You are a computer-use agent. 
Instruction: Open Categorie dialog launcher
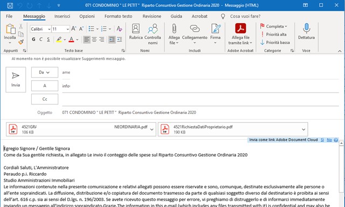point(292,51)
